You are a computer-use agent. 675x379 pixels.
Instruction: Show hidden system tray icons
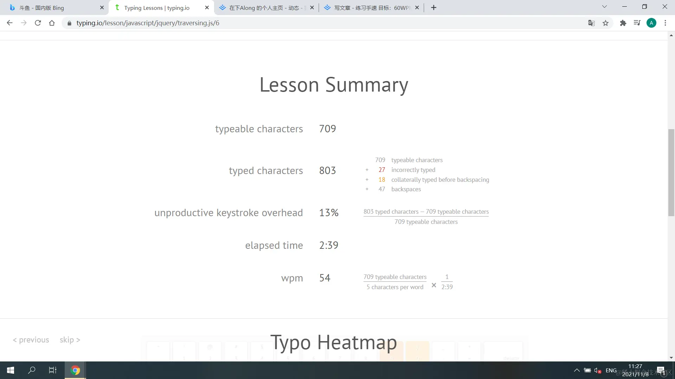pos(577,370)
